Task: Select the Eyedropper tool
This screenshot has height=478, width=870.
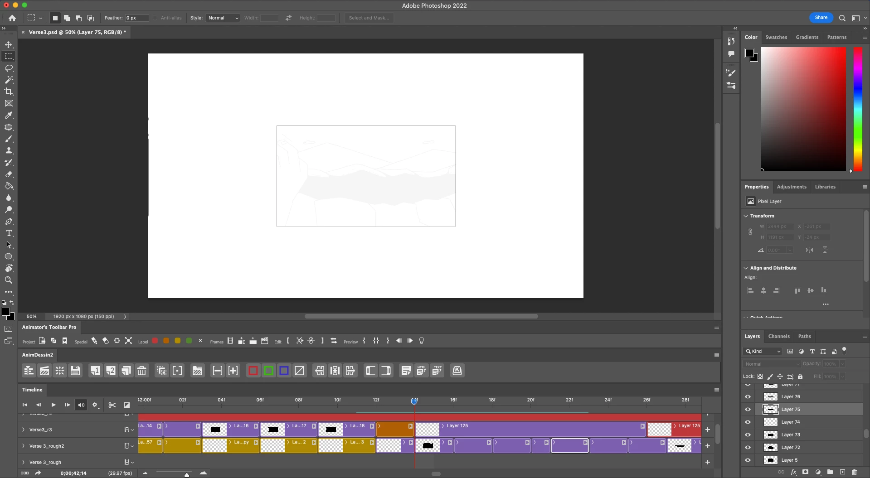Action: (9, 115)
